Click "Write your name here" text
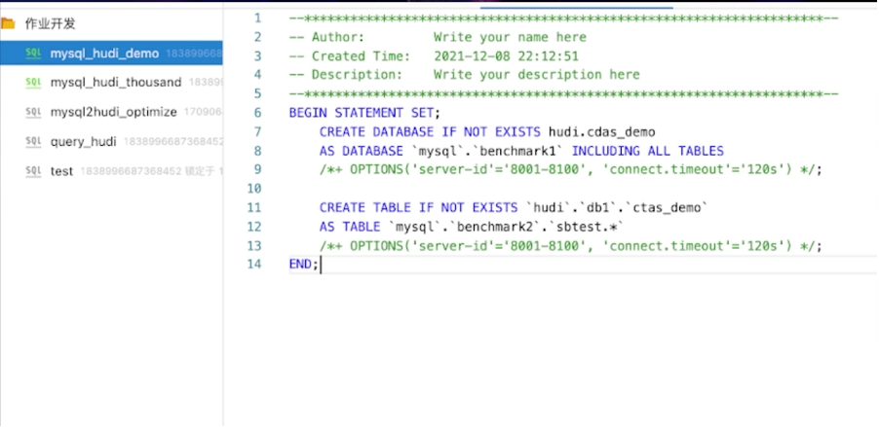This screenshot has width=879, height=427. pyautogui.click(x=510, y=37)
